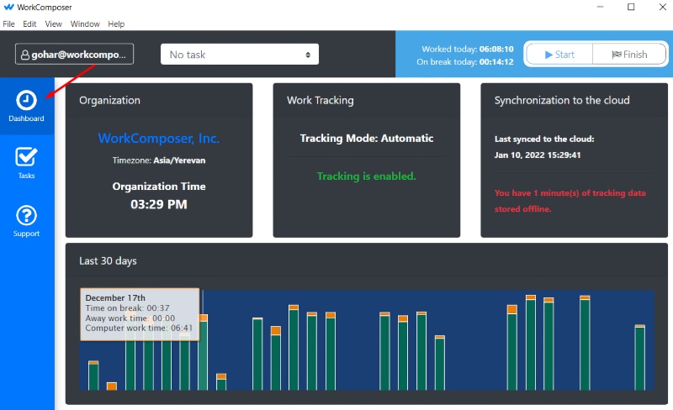The width and height of the screenshot is (673, 410).
Task: Click the offline tracking data warning text
Action: [x=570, y=201]
